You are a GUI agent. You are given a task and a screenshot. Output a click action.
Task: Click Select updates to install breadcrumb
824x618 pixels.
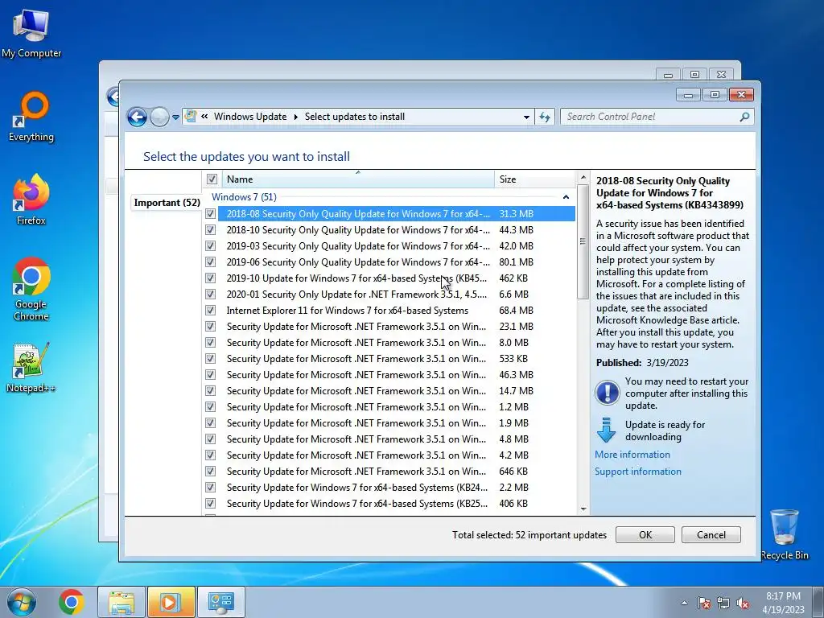tap(355, 117)
